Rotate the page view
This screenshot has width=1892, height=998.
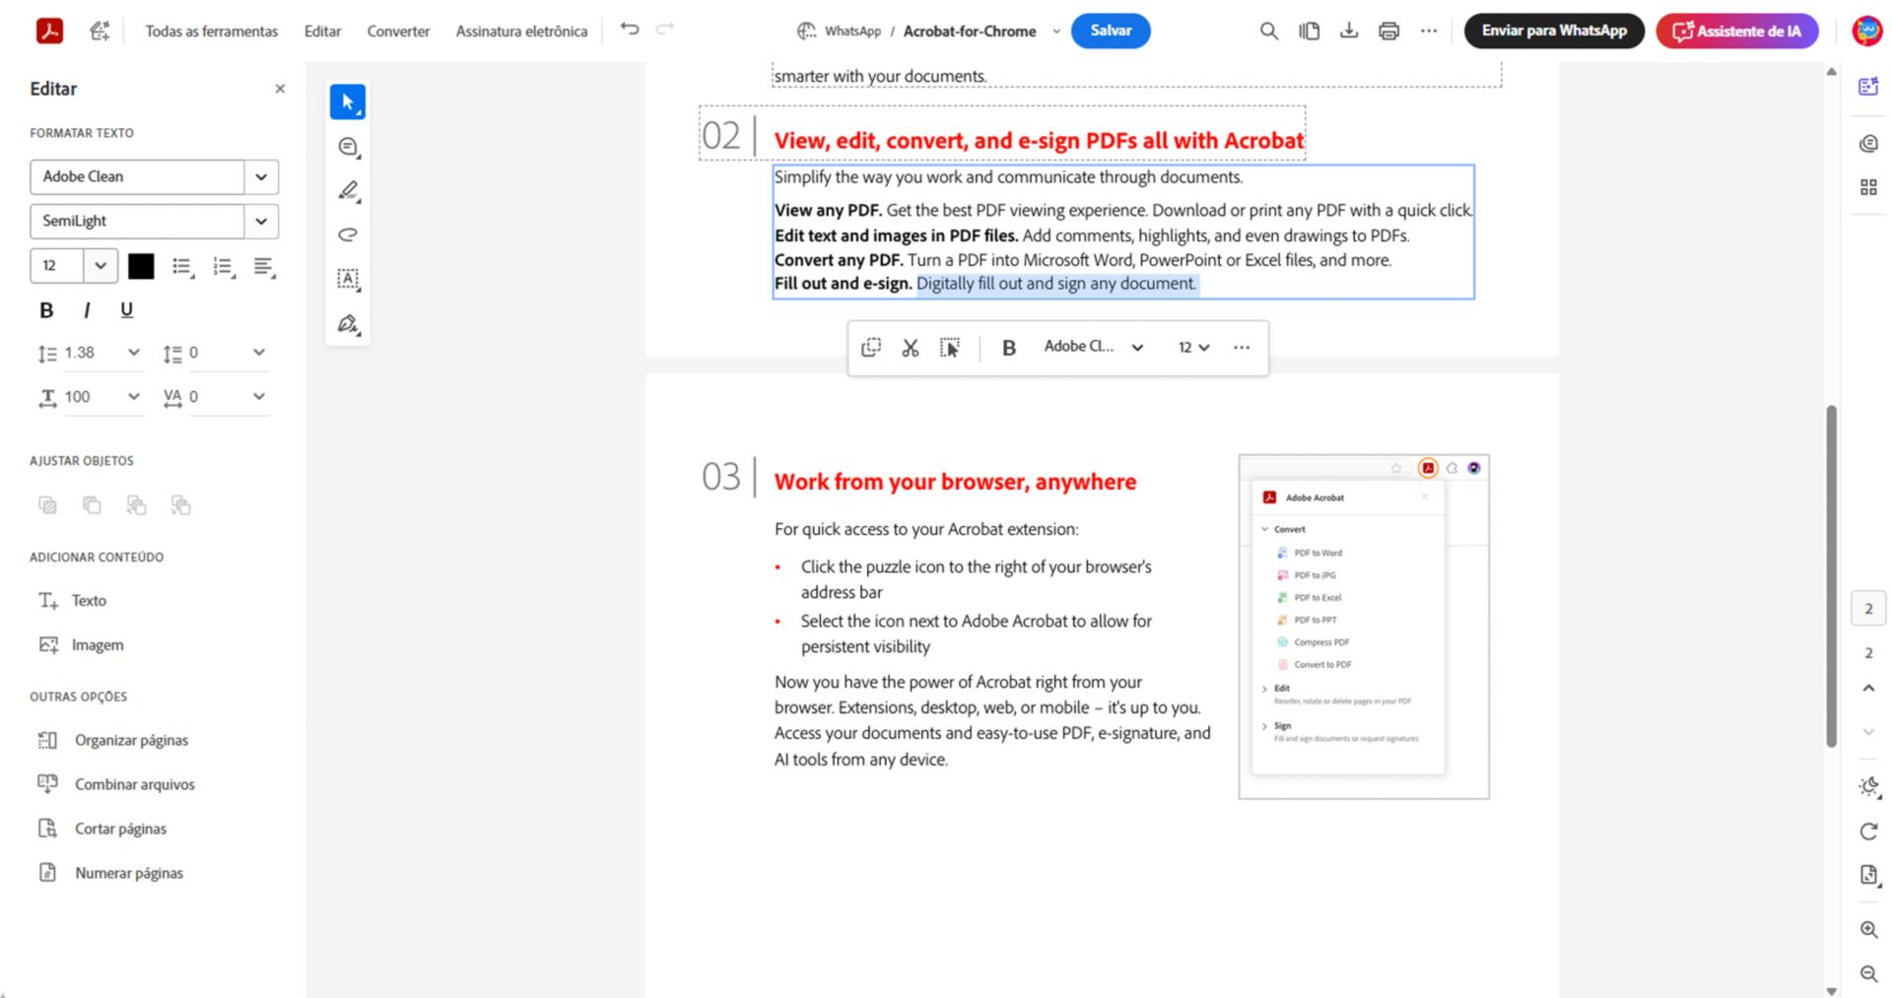click(x=1868, y=832)
